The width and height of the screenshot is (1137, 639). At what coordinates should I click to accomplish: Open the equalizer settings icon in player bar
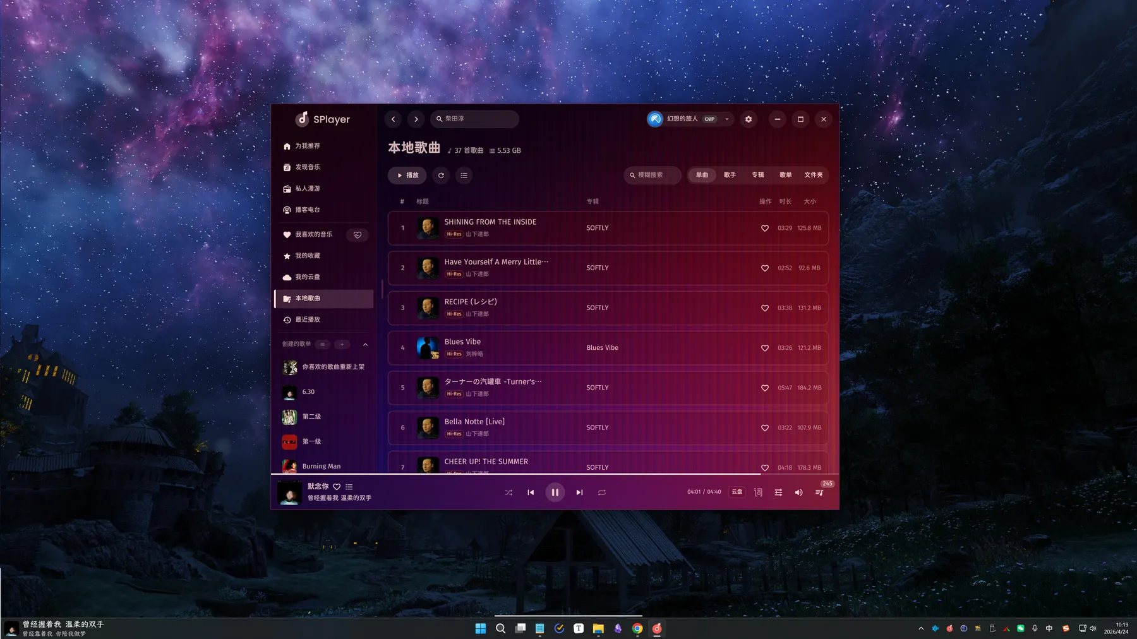[x=778, y=493]
